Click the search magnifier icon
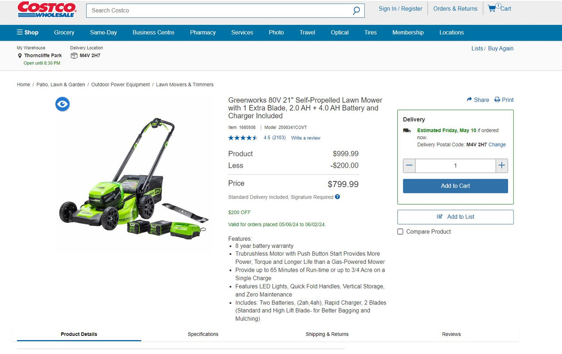Image resolution: width=562 pixels, height=354 pixels. click(356, 11)
